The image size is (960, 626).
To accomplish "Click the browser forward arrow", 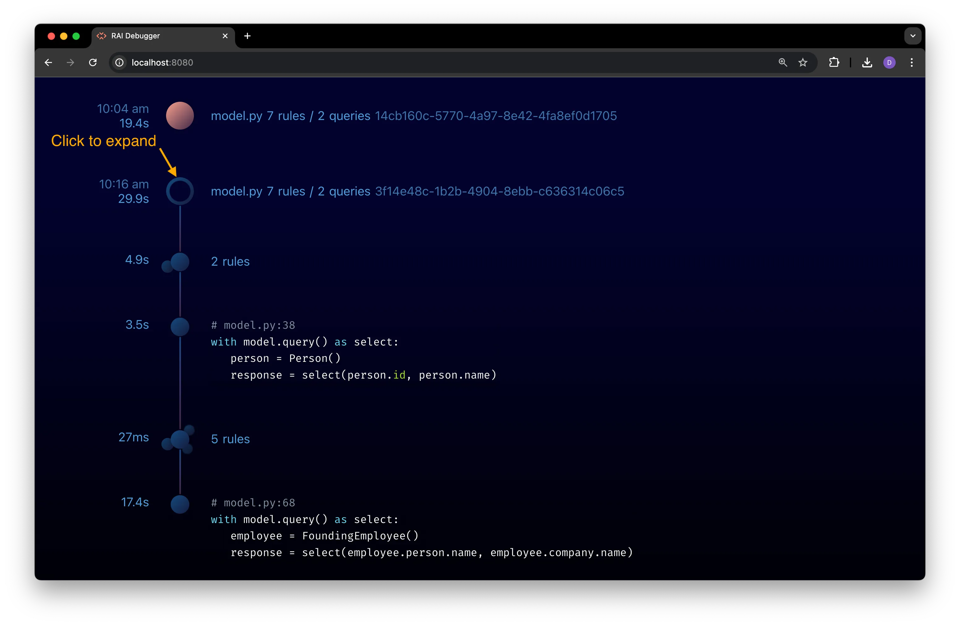I will (x=71, y=62).
